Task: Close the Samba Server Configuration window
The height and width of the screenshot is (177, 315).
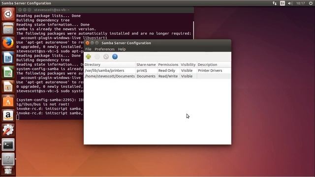Action: click(88, 43)
